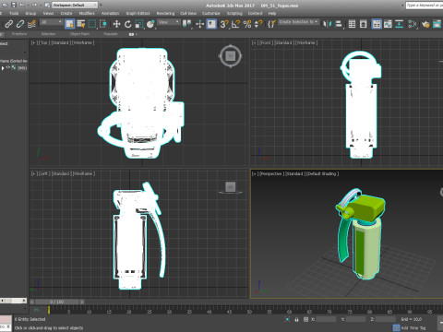
Task: Click the Front viewport label menu
Action: (267, 42)
